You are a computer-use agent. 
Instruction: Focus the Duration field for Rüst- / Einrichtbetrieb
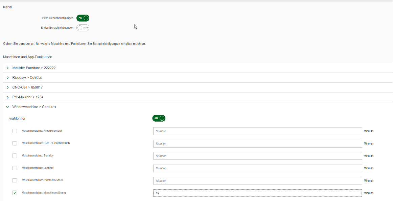click(x=258, y=144)
